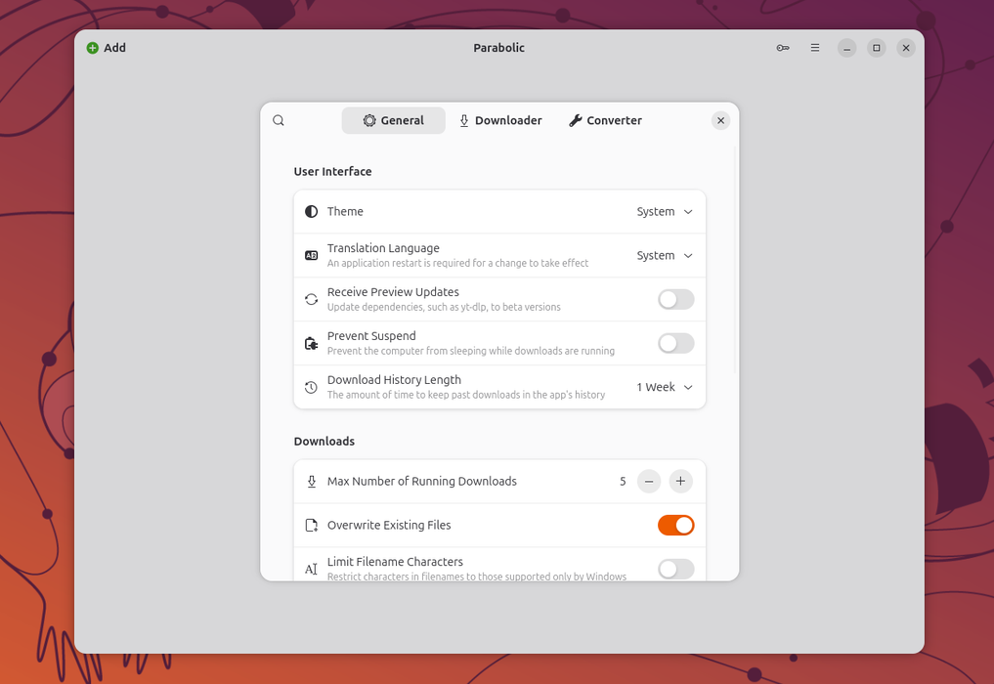
Task: Decrease max running downloads with minus
Action: click(649, 481)
